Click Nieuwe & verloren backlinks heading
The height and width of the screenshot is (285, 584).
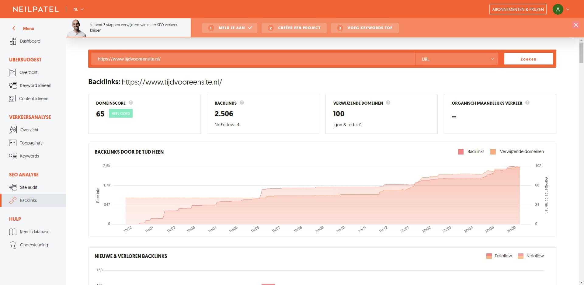pyautogui.click(x=131, y=256)
